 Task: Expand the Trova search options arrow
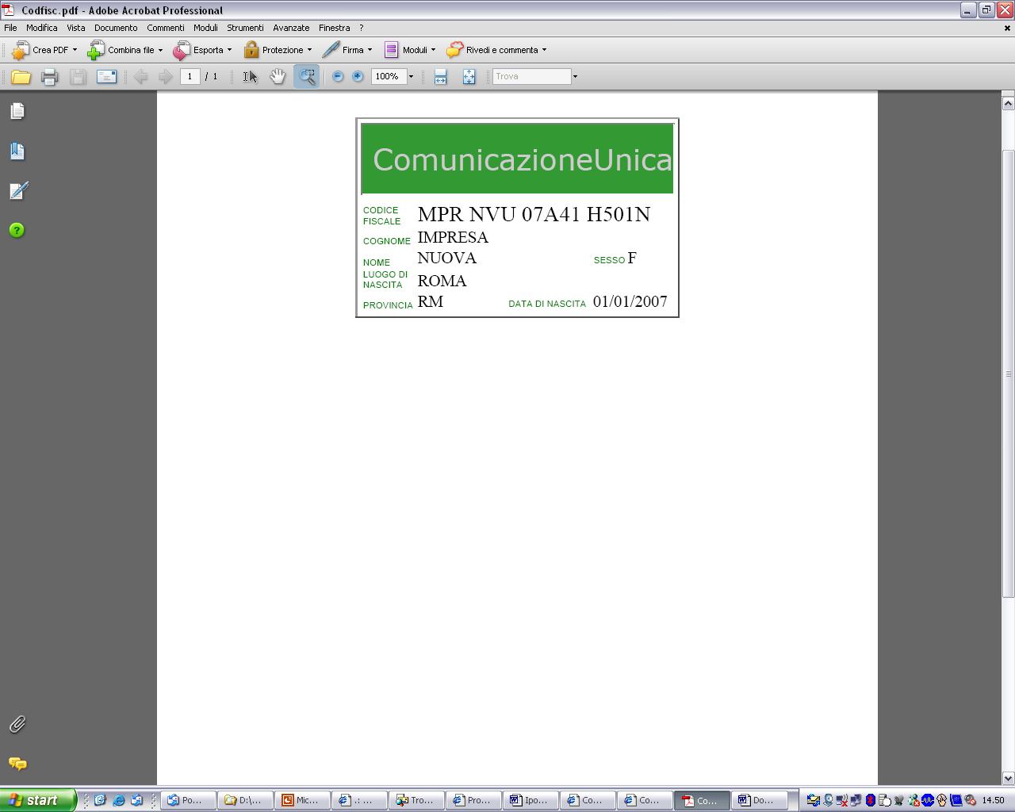(575, 77)
